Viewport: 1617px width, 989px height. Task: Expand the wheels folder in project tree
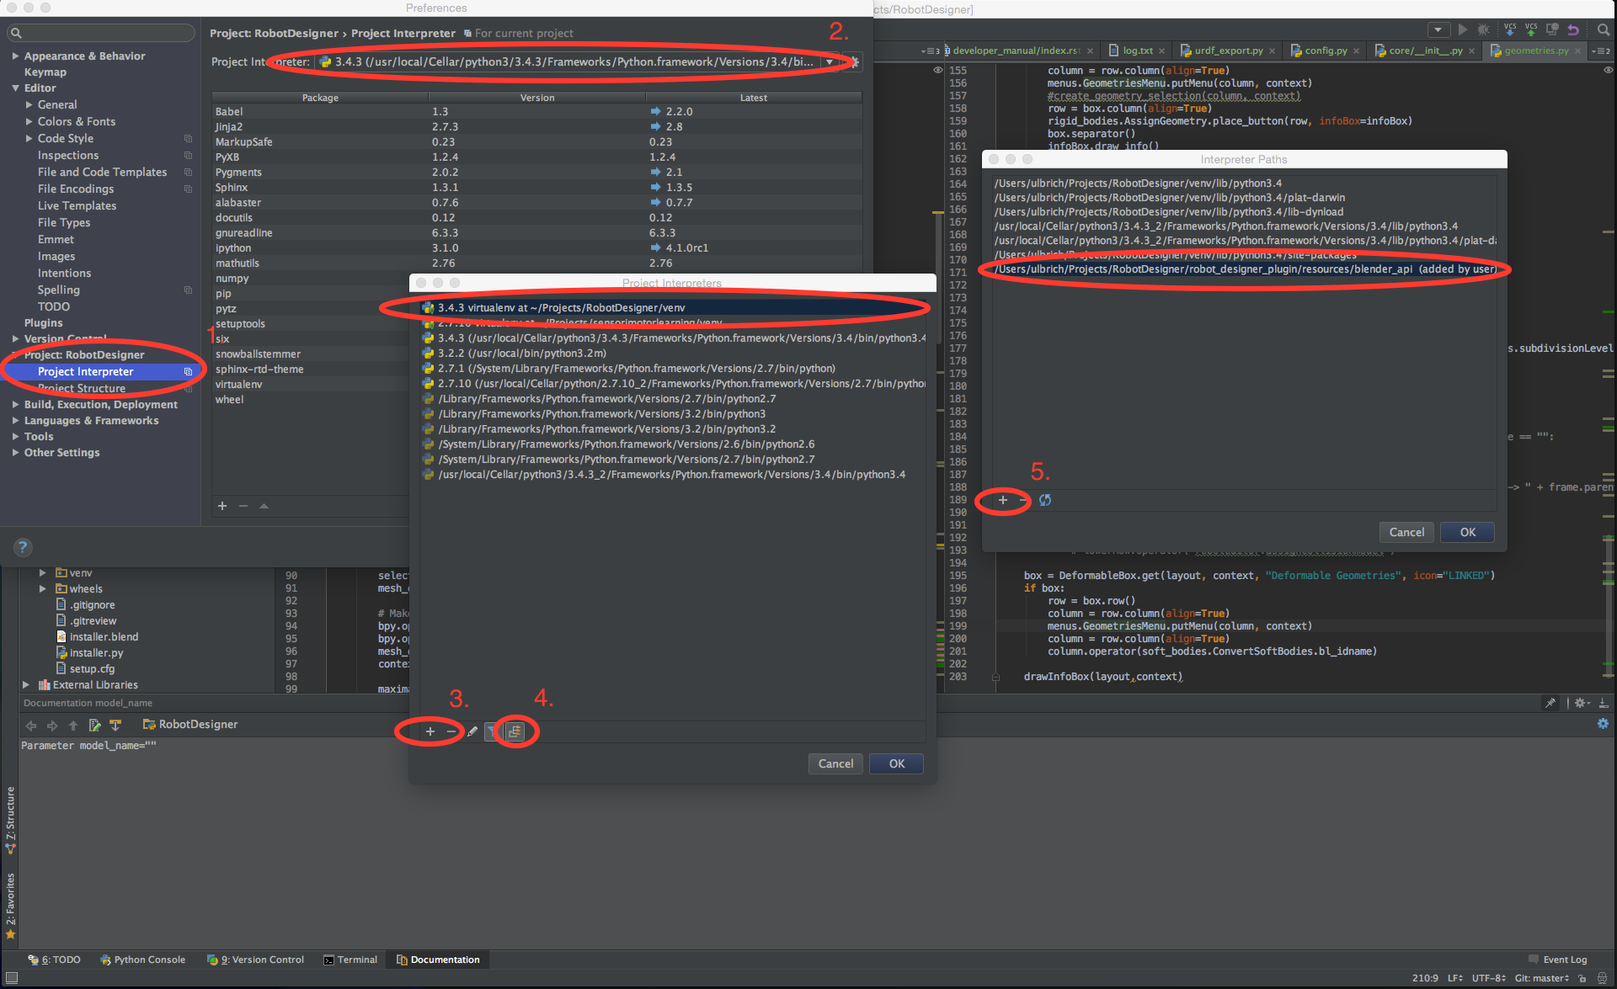43,589
